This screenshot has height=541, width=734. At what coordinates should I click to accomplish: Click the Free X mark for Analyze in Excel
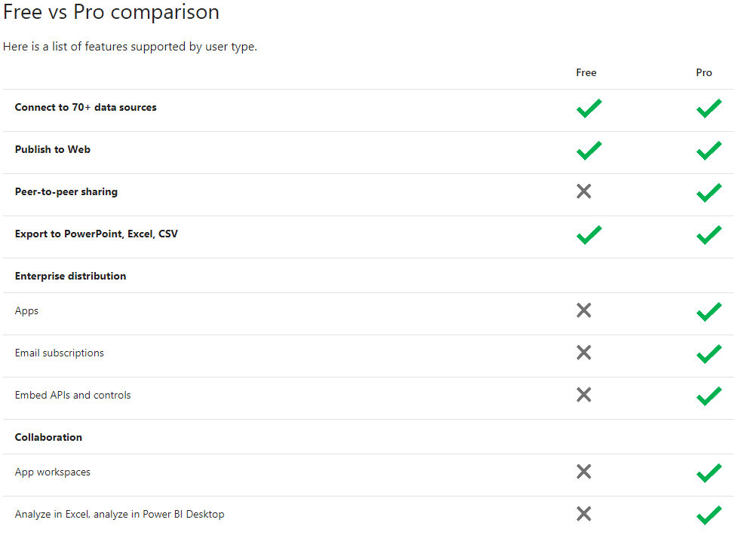[x=583, y=514]
